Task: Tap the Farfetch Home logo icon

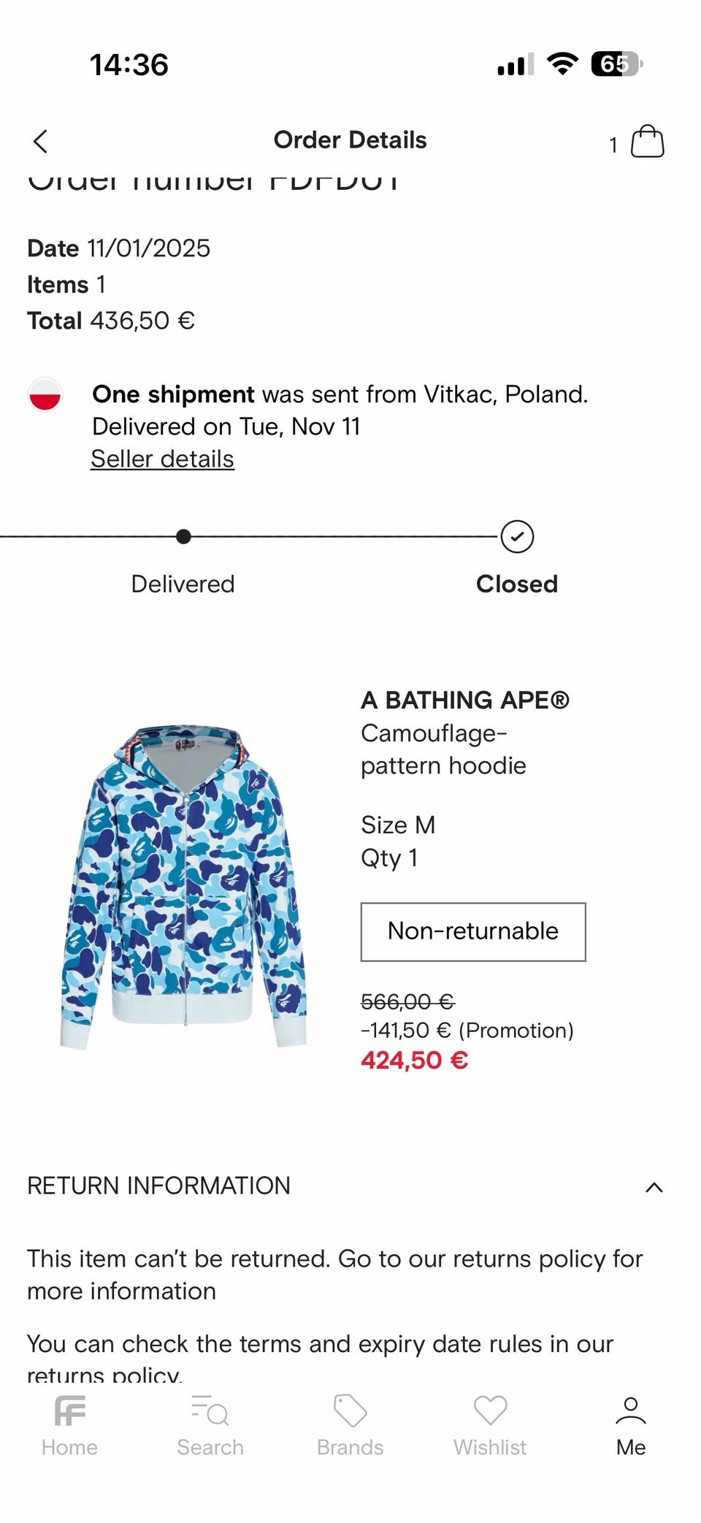Action: [70, 1411]
